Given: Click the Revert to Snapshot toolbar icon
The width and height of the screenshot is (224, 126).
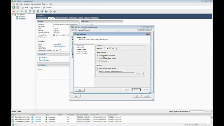Looking at the screenshot, I should pyautogui.click(x=34, y=12).
